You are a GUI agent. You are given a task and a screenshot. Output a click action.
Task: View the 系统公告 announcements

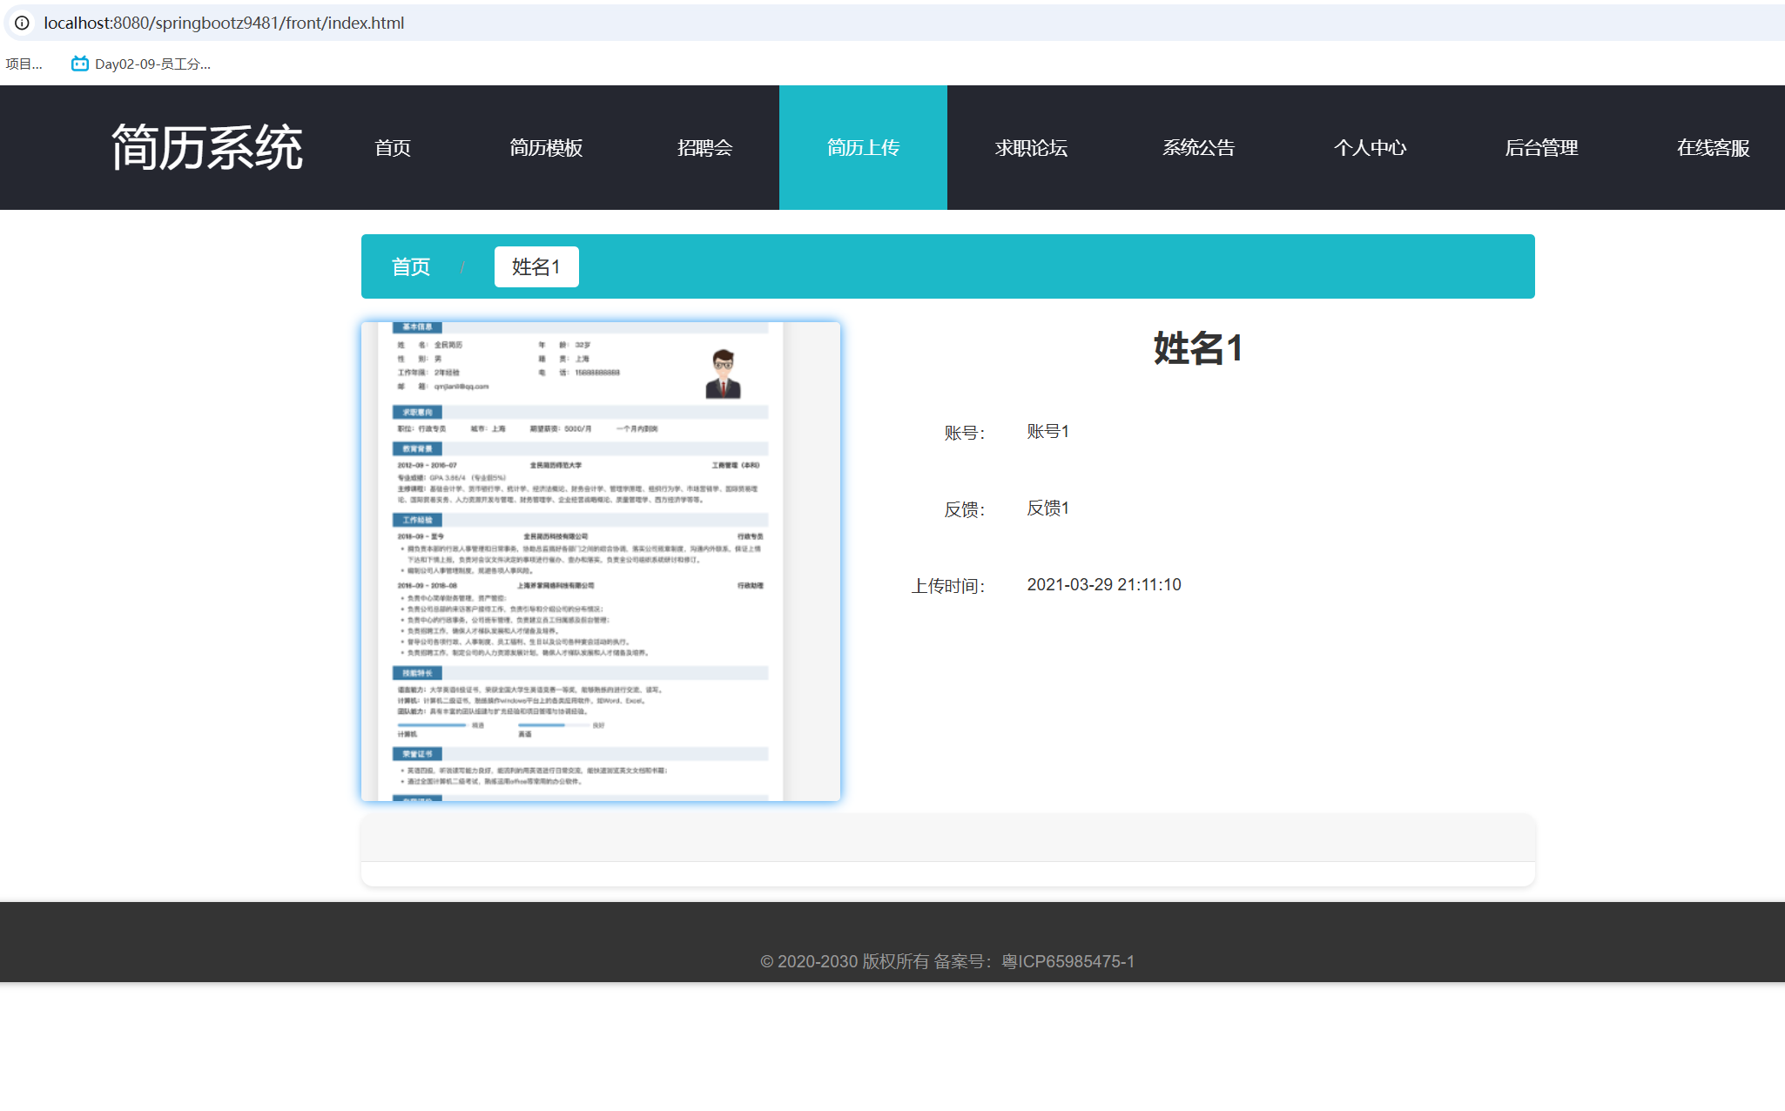pyautogui.click(x=1199, y=147)
